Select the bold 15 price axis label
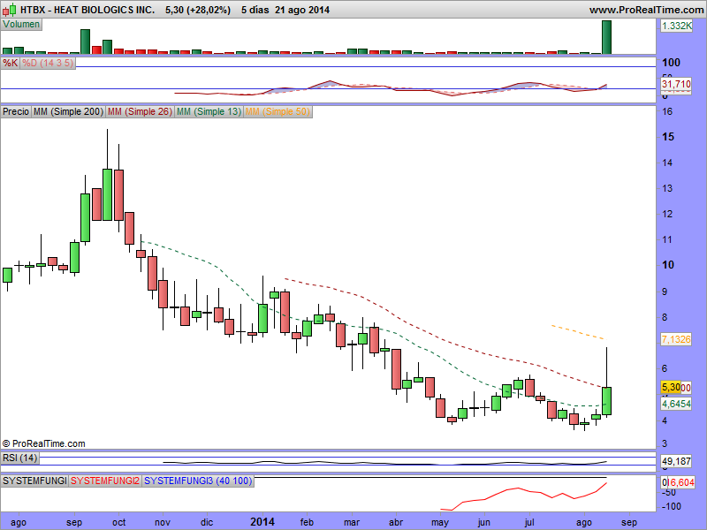 [x=668, y=137]
